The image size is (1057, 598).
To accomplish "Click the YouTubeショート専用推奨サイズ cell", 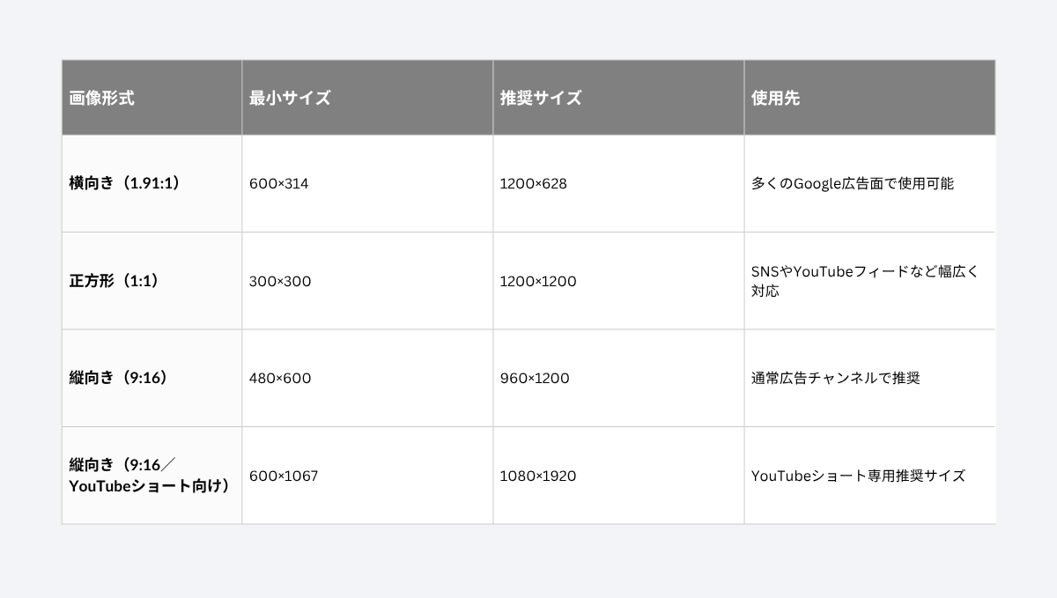I will (x=869, y=476).
